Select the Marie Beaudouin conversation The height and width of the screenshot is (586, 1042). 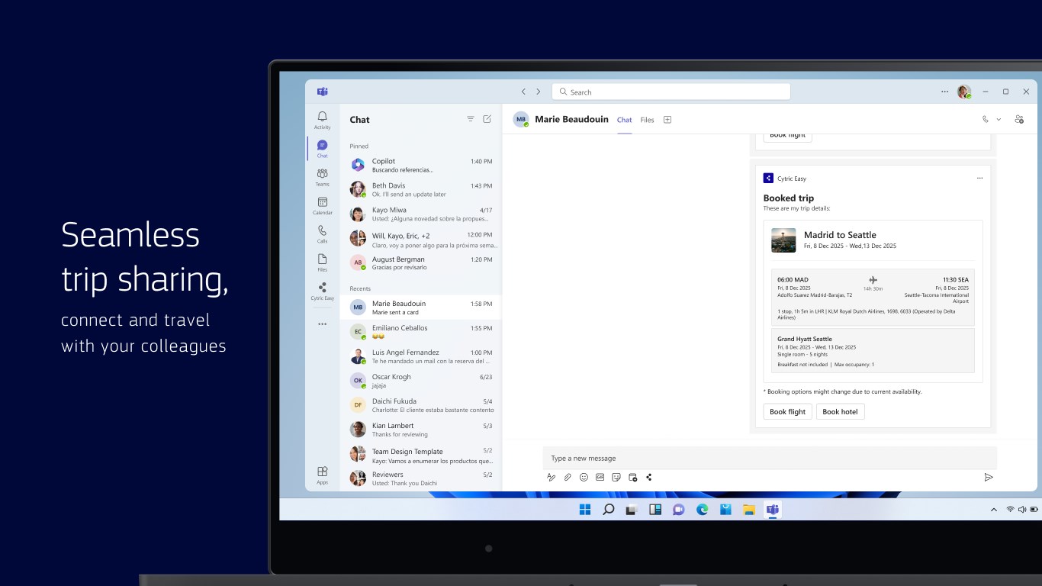(x=421, y=307)
